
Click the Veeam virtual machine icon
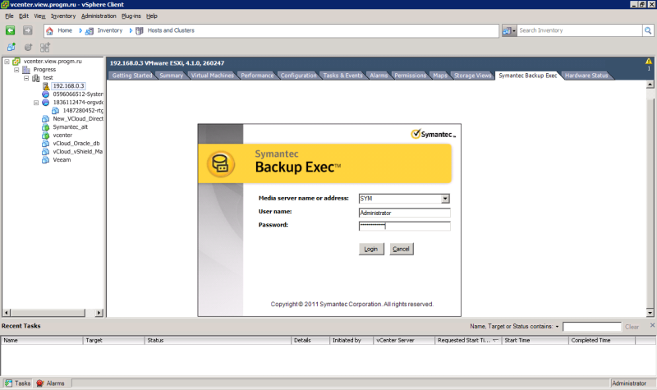pyautogui.click(x=46, y=159)
